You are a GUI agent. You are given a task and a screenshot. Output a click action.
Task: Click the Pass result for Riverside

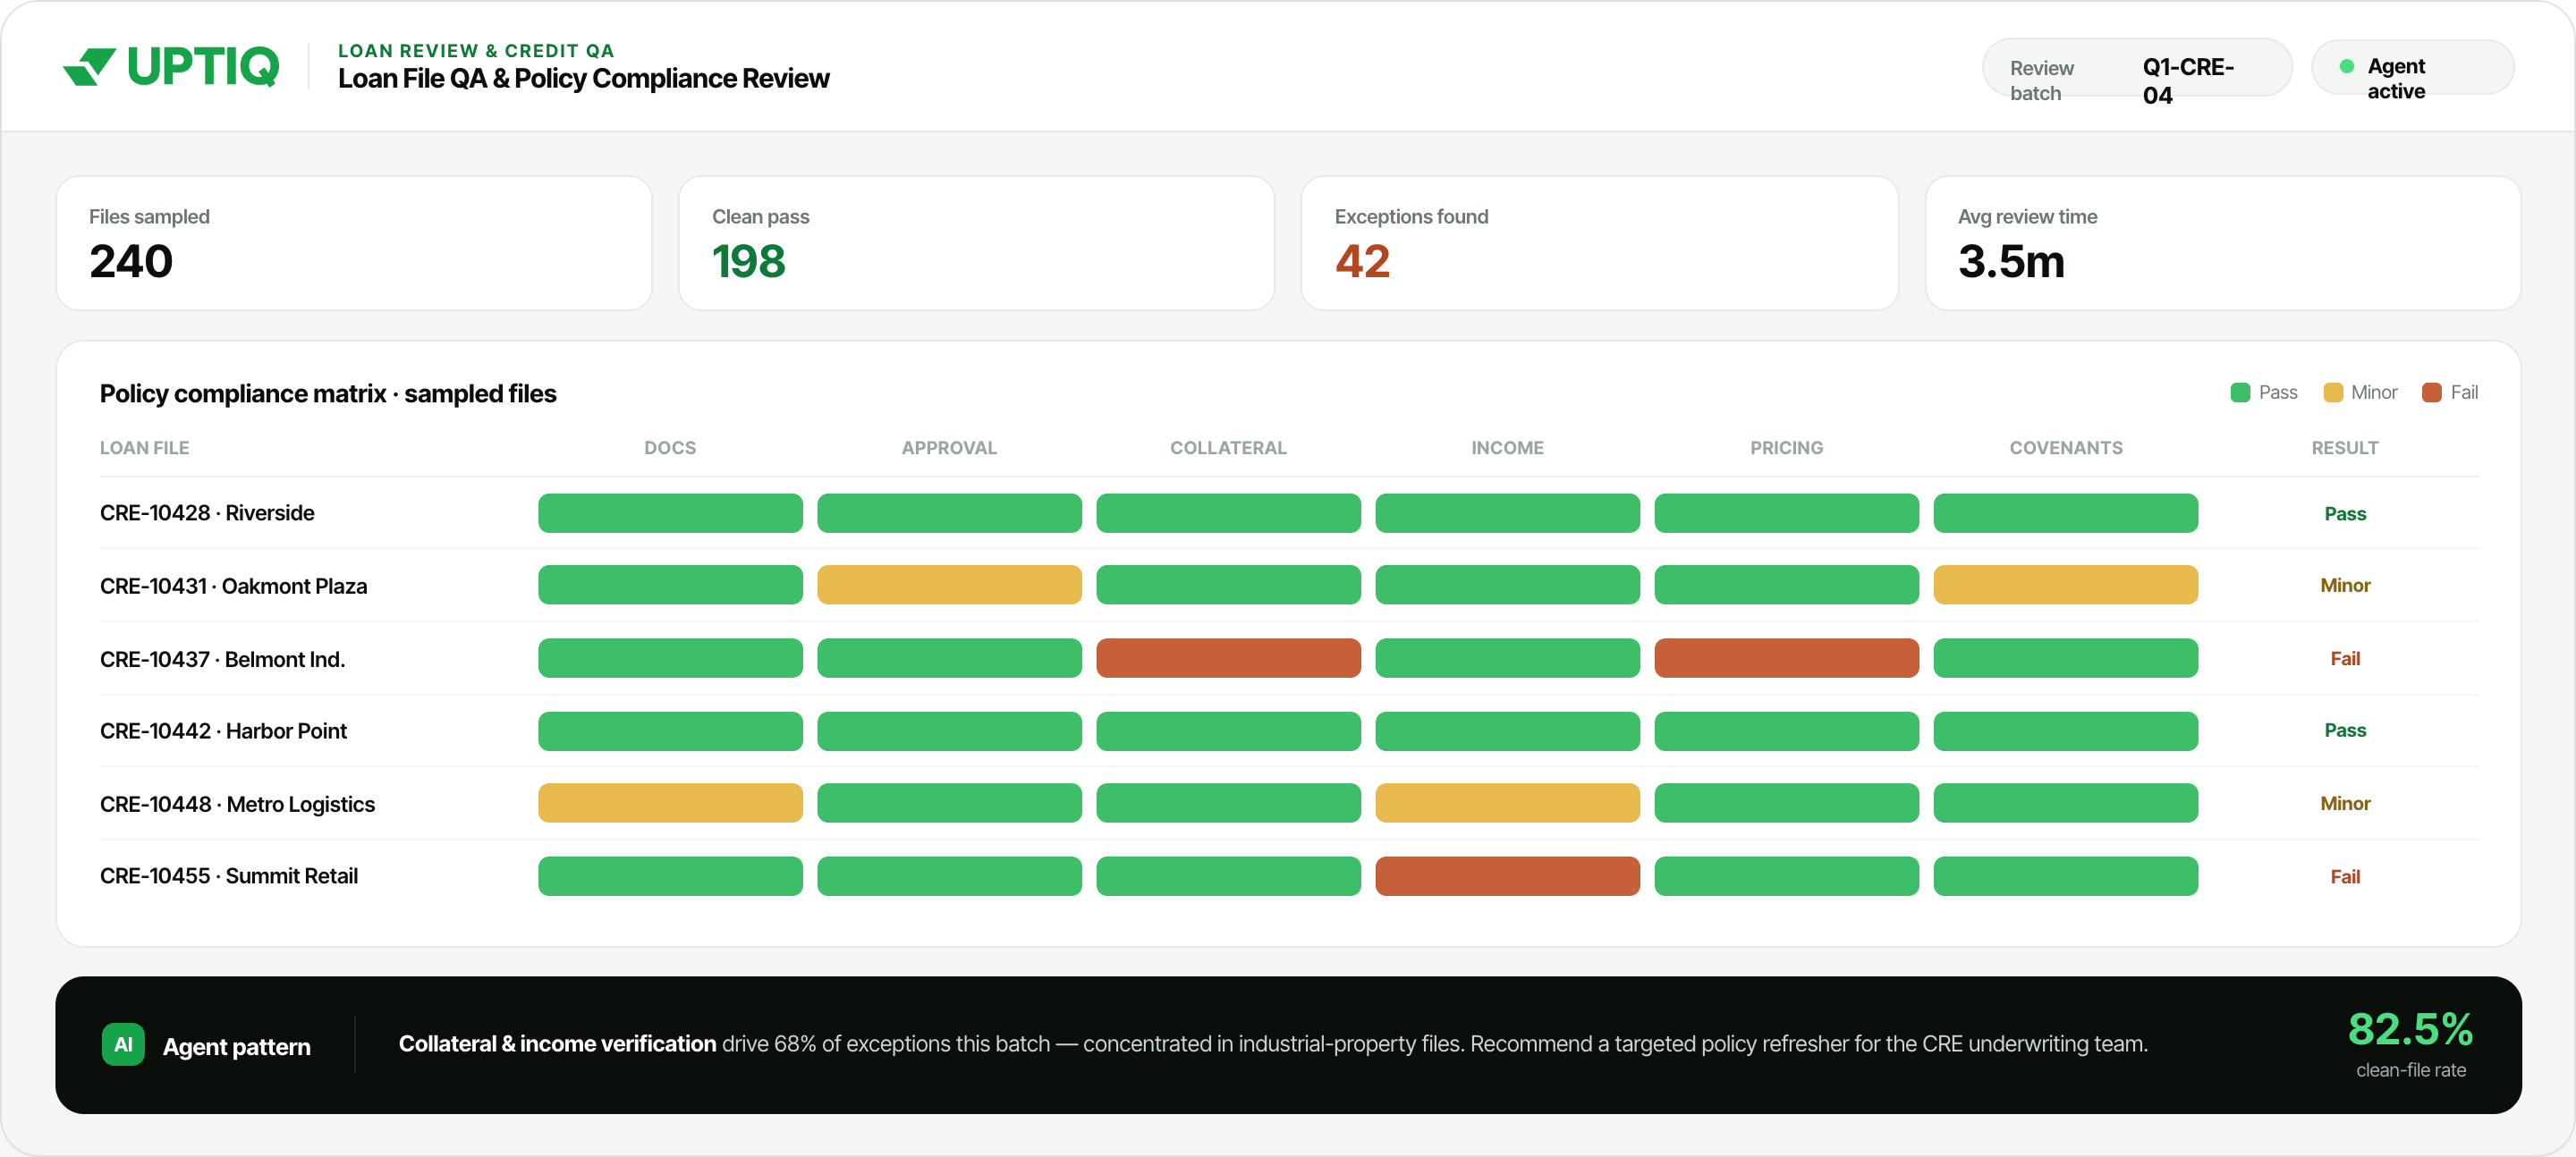click(x=2344, y=514)
